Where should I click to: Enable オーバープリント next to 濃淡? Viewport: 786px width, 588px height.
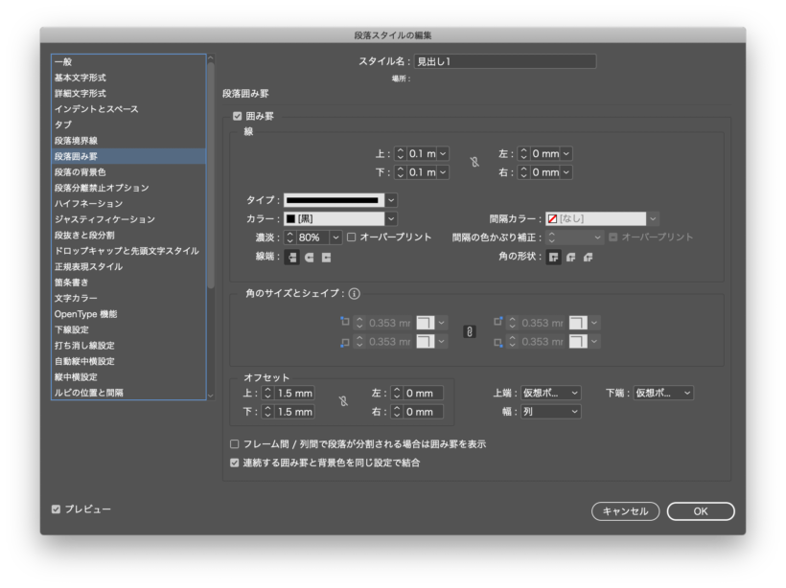point(352,237)
